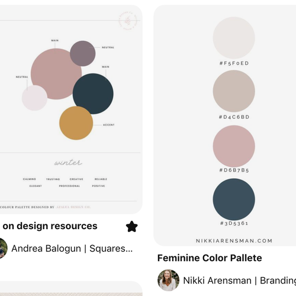Open Andrea Balogun's profile avatar
This screenshot has height=296, width=296.
pos(3,248)
